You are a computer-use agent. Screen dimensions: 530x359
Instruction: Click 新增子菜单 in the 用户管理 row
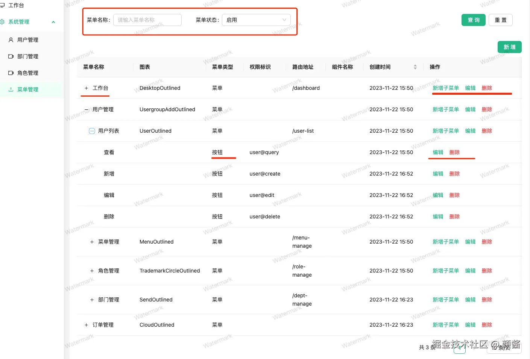coord(446,109)
